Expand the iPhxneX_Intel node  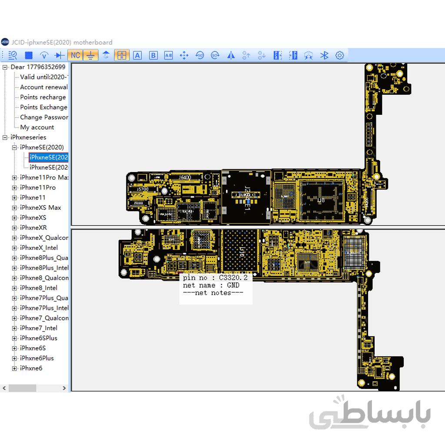tap(14, 248)
